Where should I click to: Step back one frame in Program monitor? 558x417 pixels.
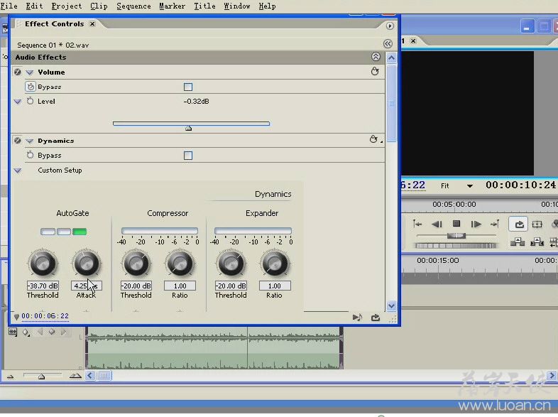[x=437, y=224]
